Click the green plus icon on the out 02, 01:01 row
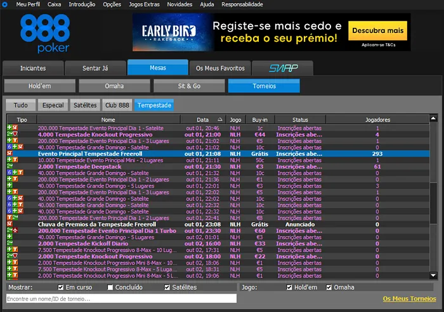Viewport: 444px width, 312px height. tap(10, 237)
